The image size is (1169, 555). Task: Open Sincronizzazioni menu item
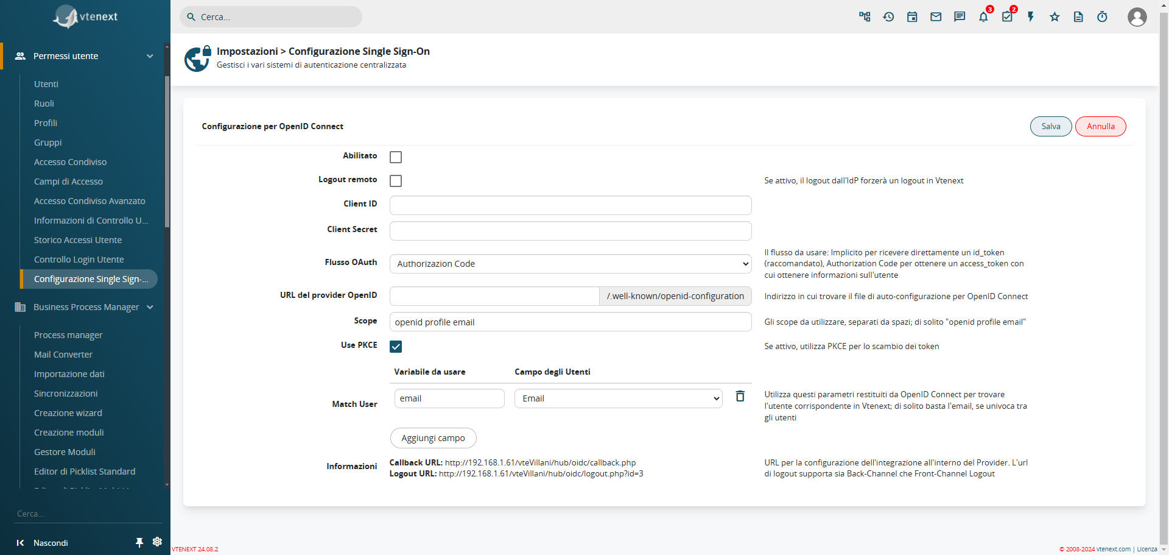[66, 394]
